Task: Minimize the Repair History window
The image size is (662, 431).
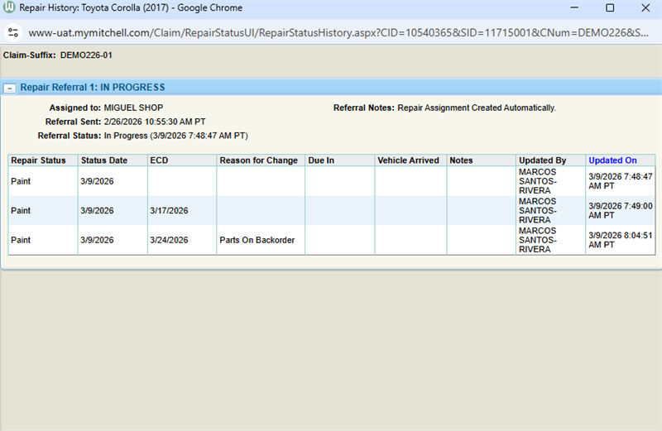Action: pyautogui.click(x=574, y=7)
